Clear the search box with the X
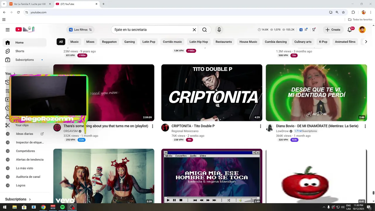 pyautogui.click(x=194, y=30)
